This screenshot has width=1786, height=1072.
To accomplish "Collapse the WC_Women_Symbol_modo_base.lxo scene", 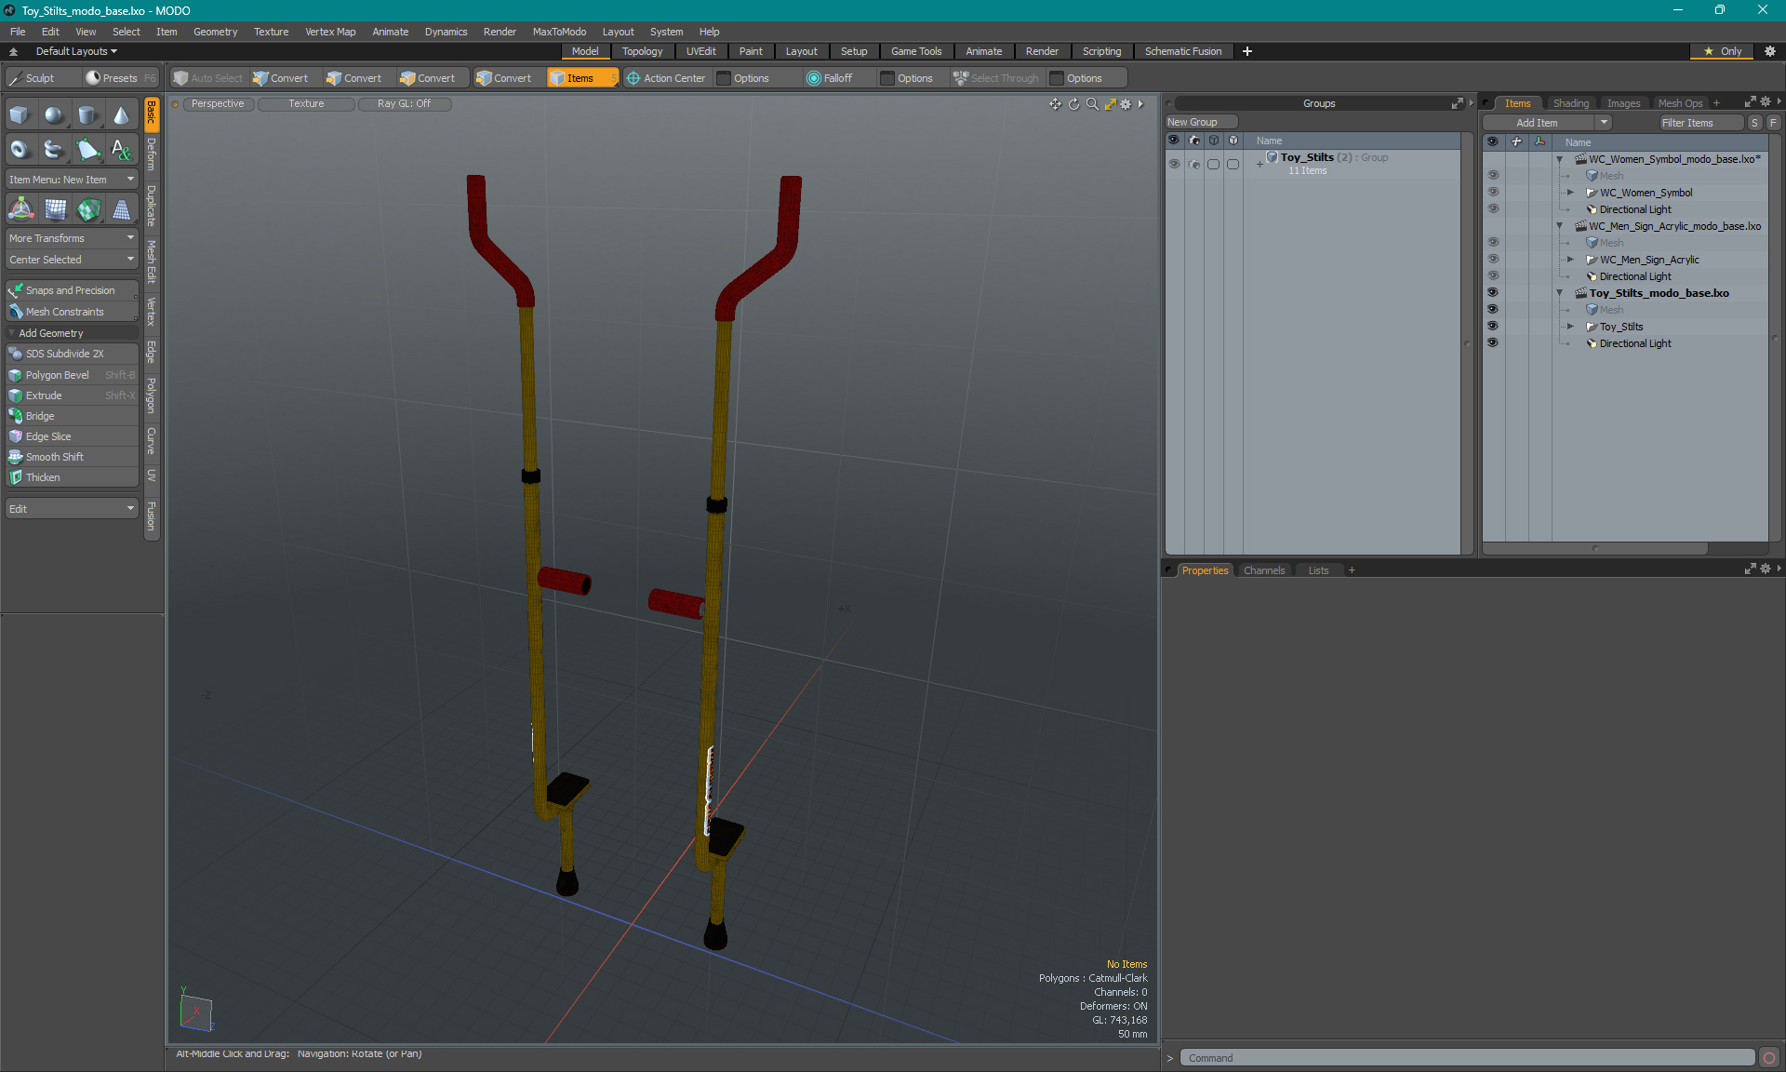I will (1560, 159).
